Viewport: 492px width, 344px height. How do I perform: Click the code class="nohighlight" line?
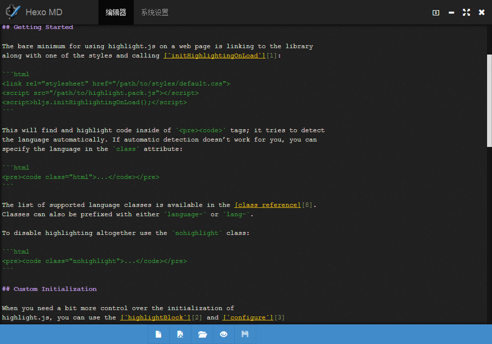coord(94,261)
